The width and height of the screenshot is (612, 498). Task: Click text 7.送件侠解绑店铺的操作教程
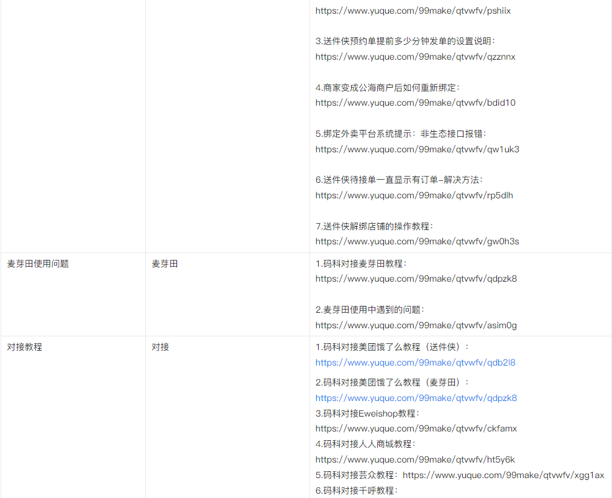point(374,226)
